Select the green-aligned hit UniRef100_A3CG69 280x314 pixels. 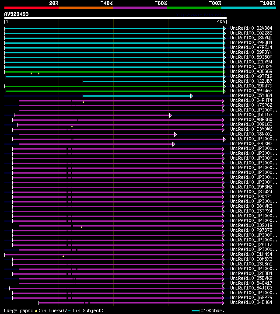pos(251,71)
